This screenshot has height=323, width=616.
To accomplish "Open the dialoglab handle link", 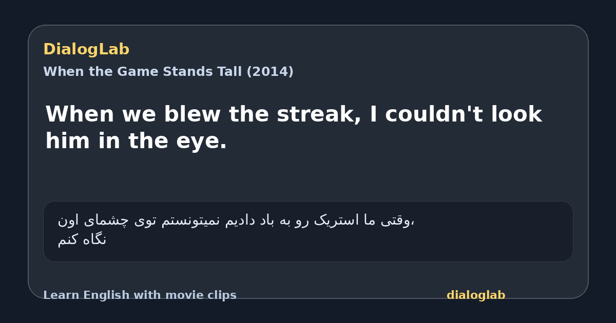I will tap(476, 295).
